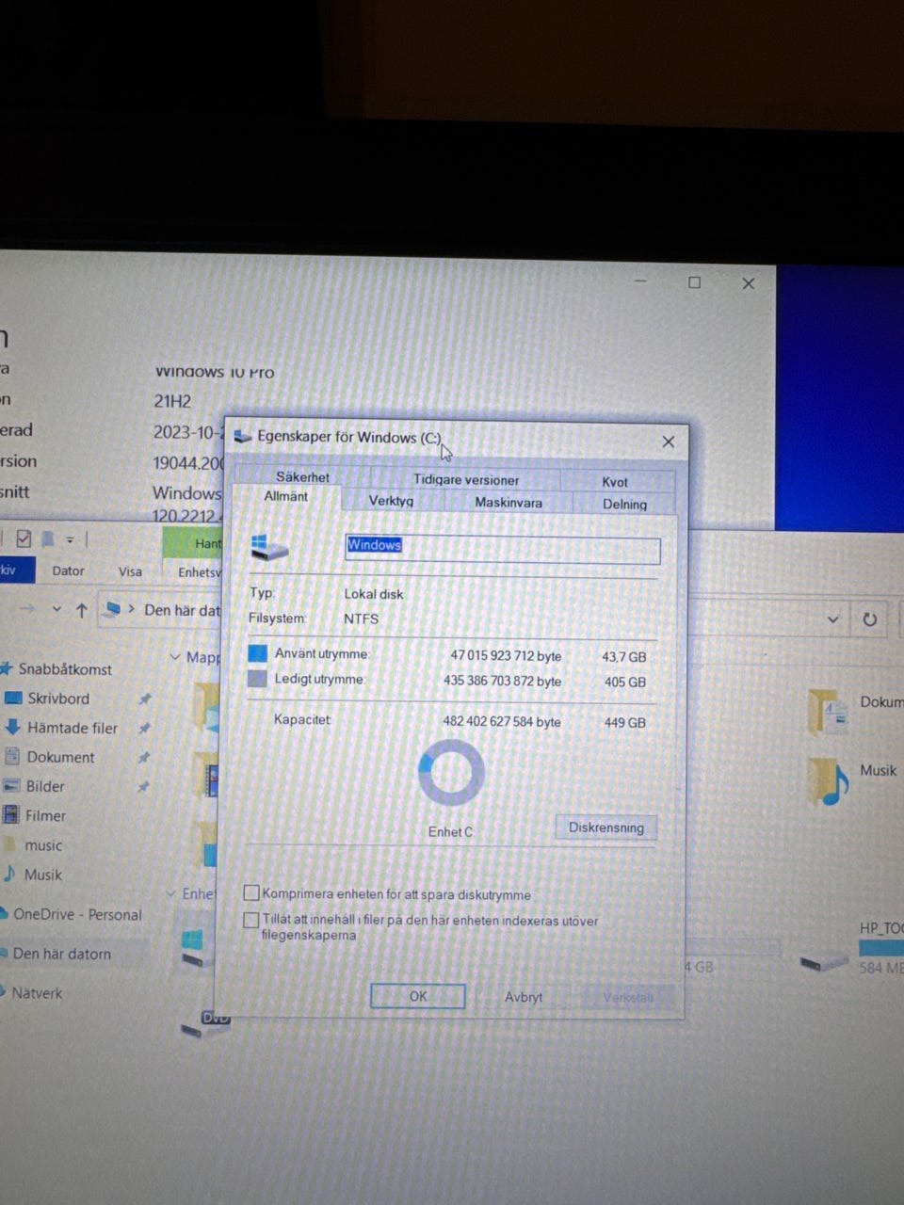Image resolution: width=904 pixels, height=1205 pixels.
Task: Select the green Hantera contextual tab
Action: coord(193,543)
